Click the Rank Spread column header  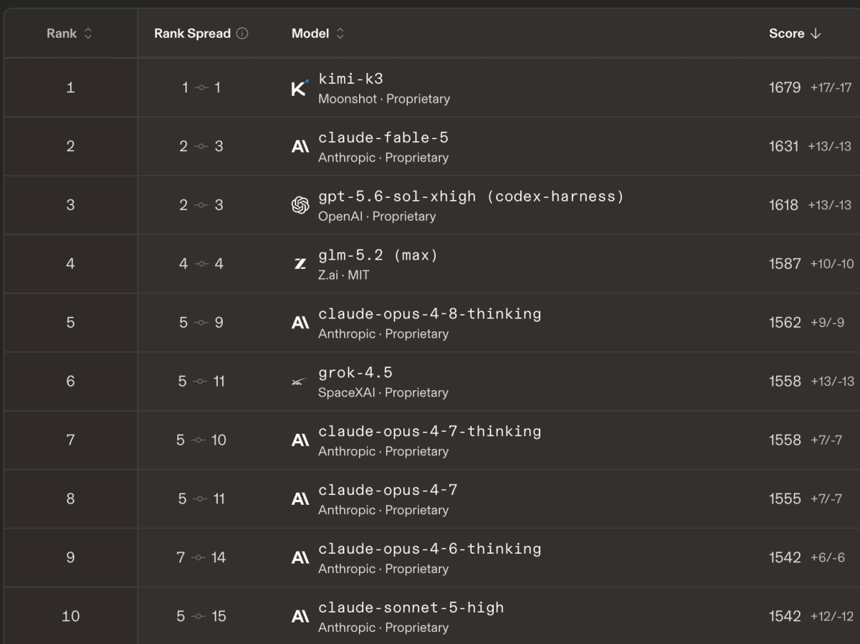coord(192,33)
